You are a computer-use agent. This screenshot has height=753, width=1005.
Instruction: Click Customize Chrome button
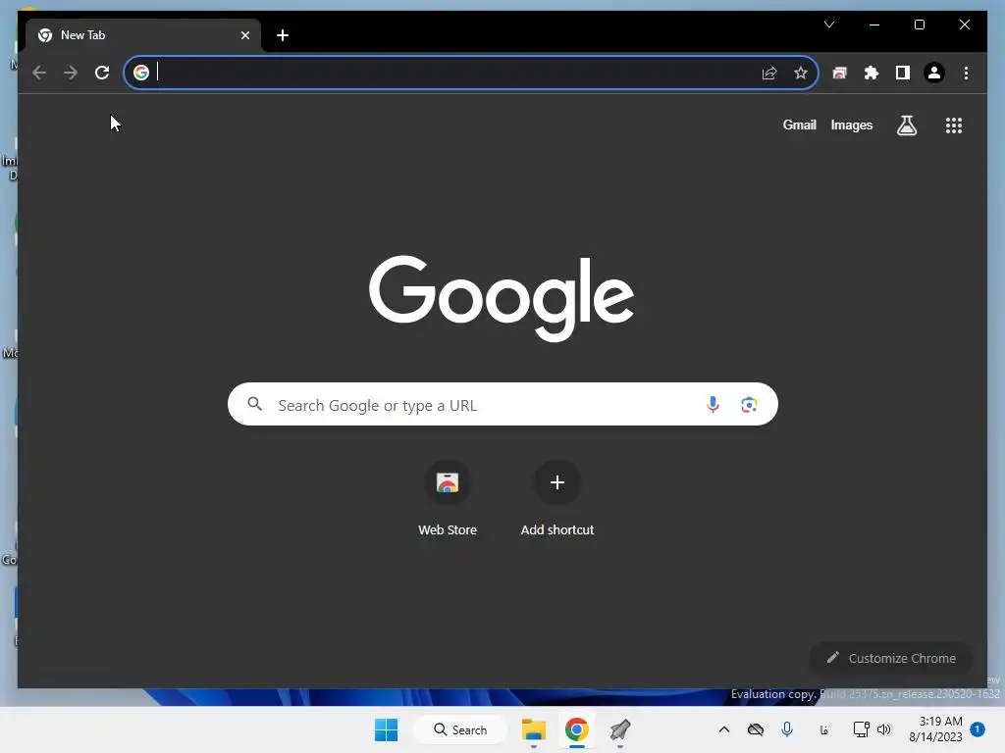[891, 658]
